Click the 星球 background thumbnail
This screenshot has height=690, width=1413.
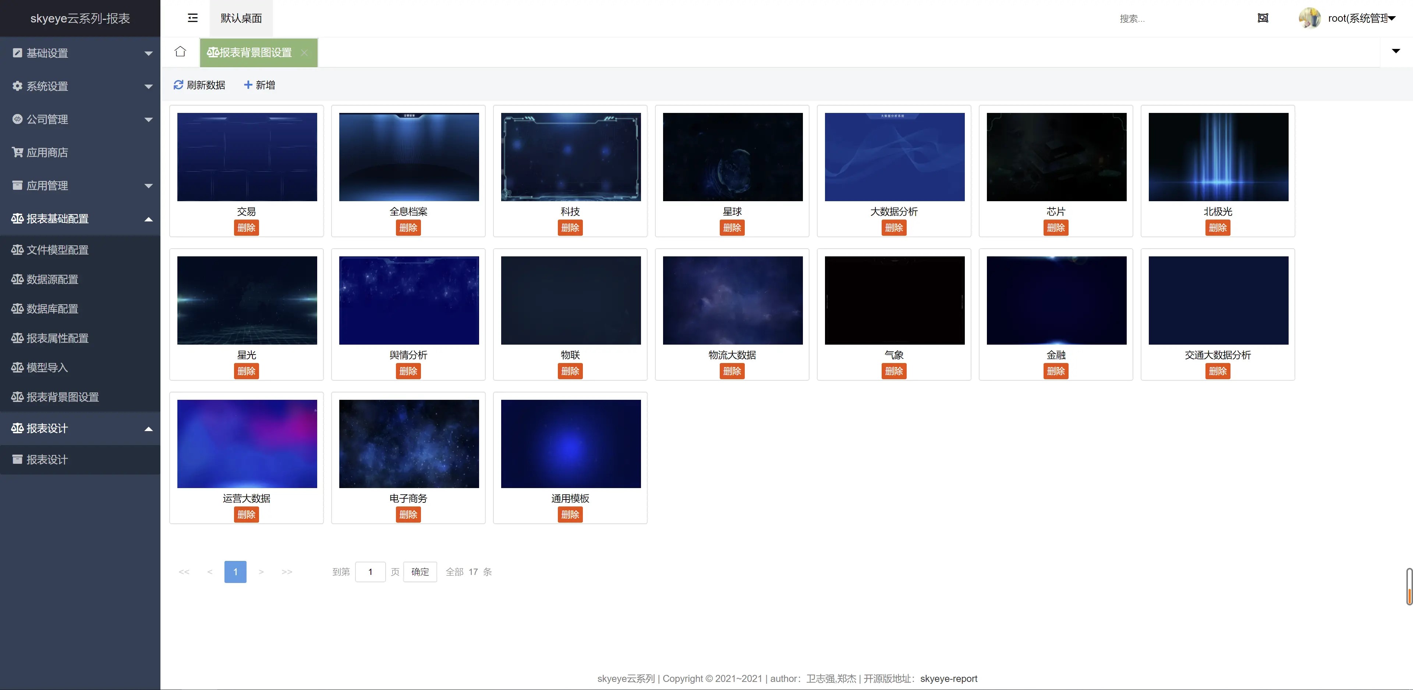732,157
